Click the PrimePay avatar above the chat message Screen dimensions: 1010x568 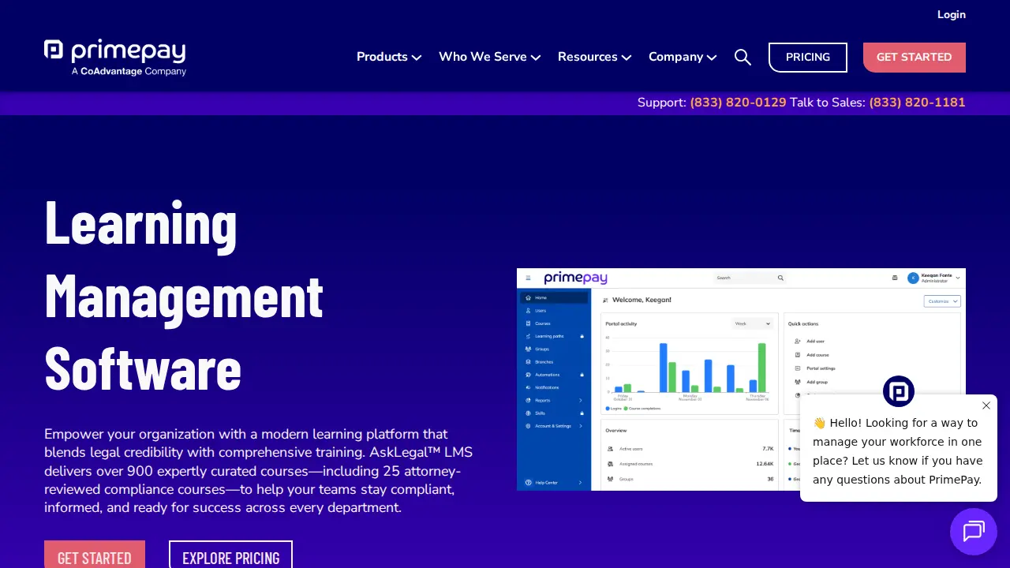coord(899,391)
